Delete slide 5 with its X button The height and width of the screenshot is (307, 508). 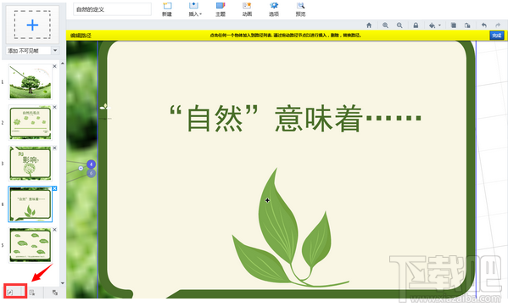55,230
